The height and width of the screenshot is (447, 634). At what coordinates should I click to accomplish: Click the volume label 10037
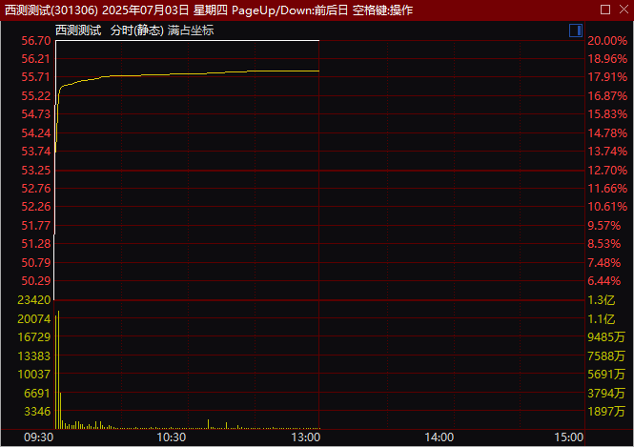[x=34, y=375]
